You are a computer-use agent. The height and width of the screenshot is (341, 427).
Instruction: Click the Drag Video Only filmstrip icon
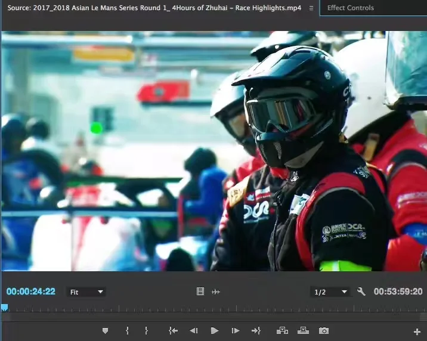(x=200, y=292)
